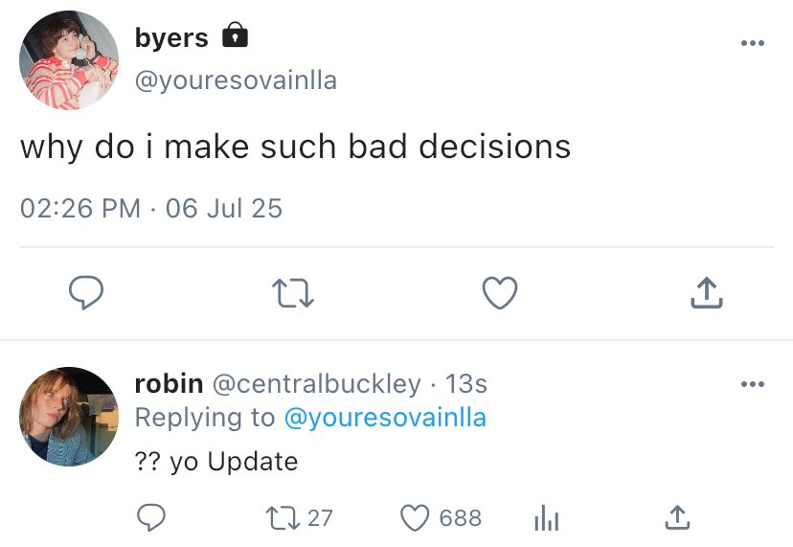This screenshot has width=793, height=547.
Task: Reply to byers' main tweet
Action: 86,293
